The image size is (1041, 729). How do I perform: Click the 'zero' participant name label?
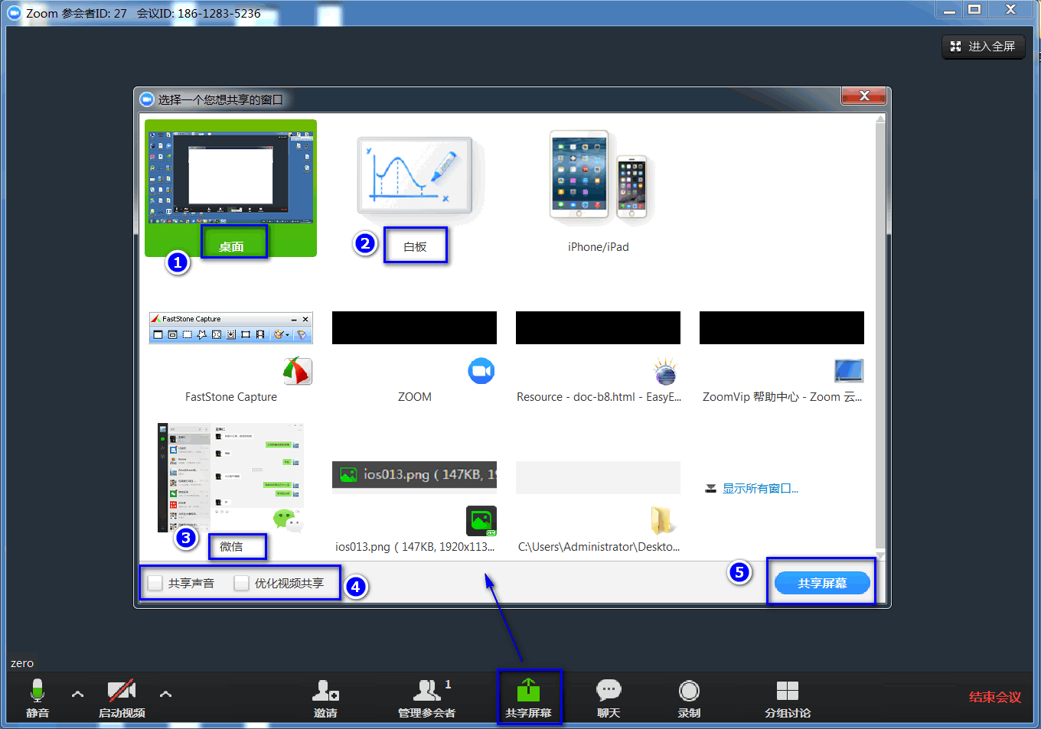coord(22,663)
